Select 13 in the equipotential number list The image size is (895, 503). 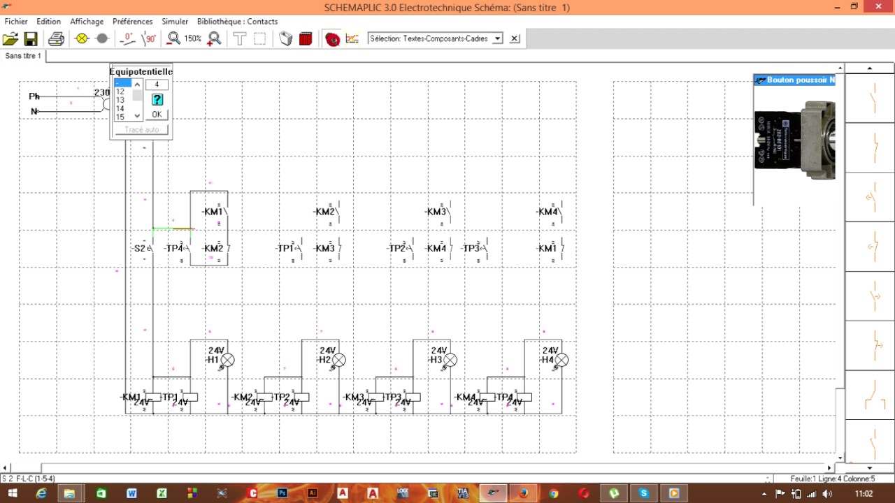pos(120,100)
